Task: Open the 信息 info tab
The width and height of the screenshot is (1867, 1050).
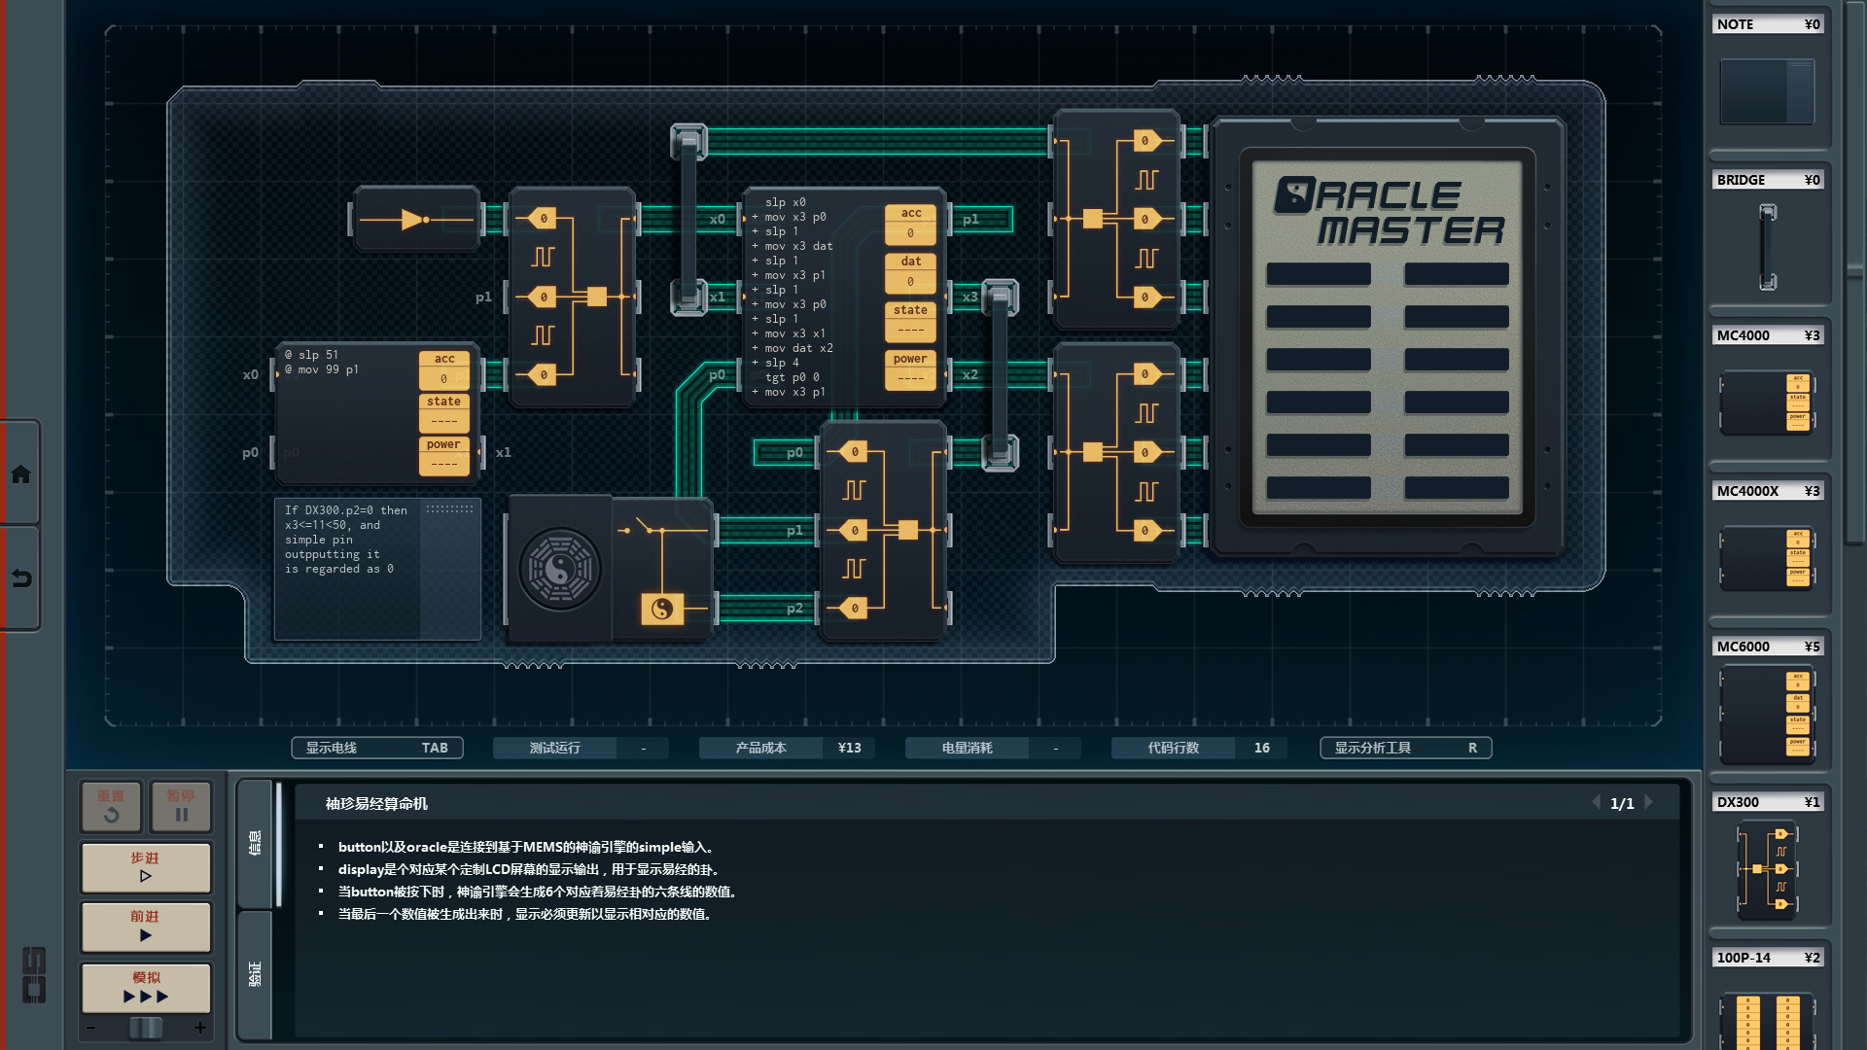Action: [256, 842]
